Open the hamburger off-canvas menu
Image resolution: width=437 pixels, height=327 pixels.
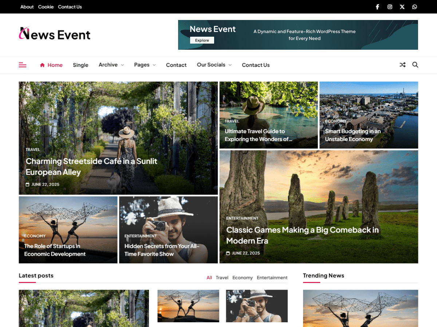(23, 65)
